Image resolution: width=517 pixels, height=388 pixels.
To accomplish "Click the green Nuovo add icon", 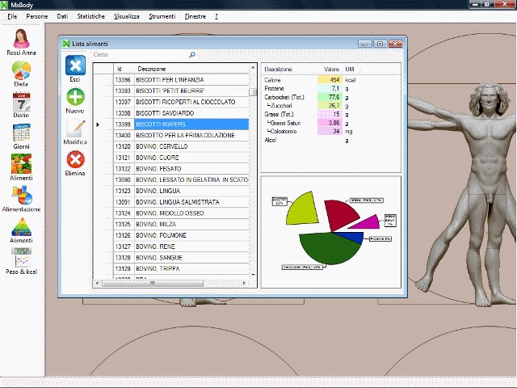I will [x=75, y=97].
